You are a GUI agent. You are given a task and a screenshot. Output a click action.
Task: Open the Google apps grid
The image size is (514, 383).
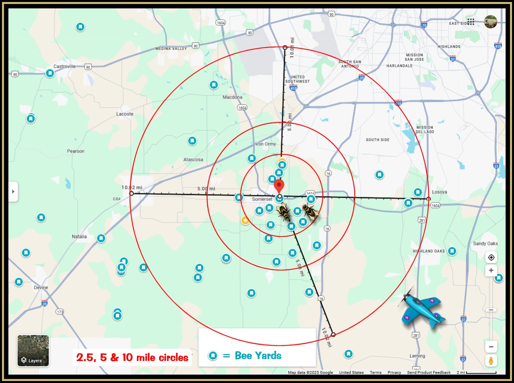point(471,22)
